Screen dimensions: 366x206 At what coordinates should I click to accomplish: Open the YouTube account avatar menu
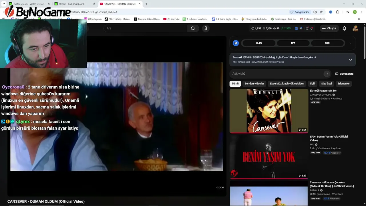click(x=355, y=28)
